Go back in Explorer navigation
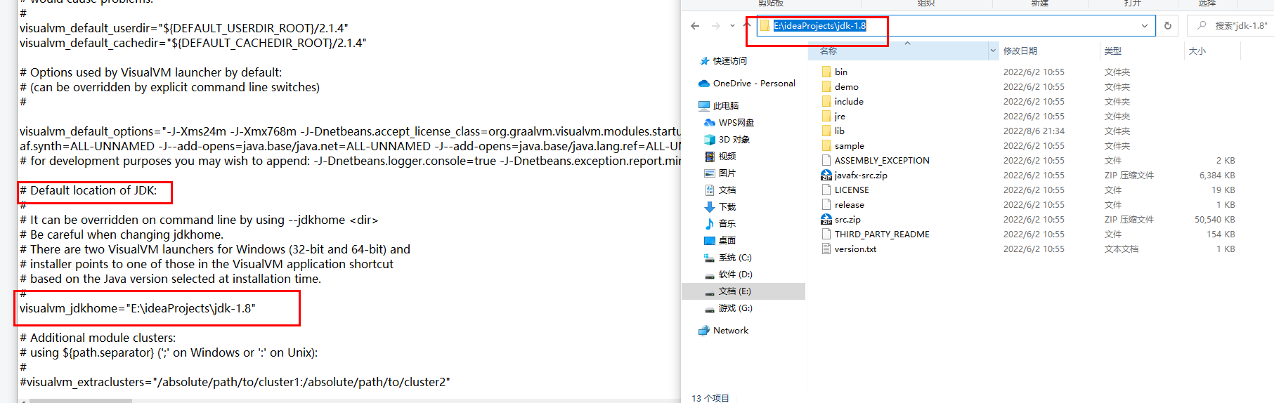This screenshot has width=1274, height=403. pyautogui.click(x=695, y=26)
